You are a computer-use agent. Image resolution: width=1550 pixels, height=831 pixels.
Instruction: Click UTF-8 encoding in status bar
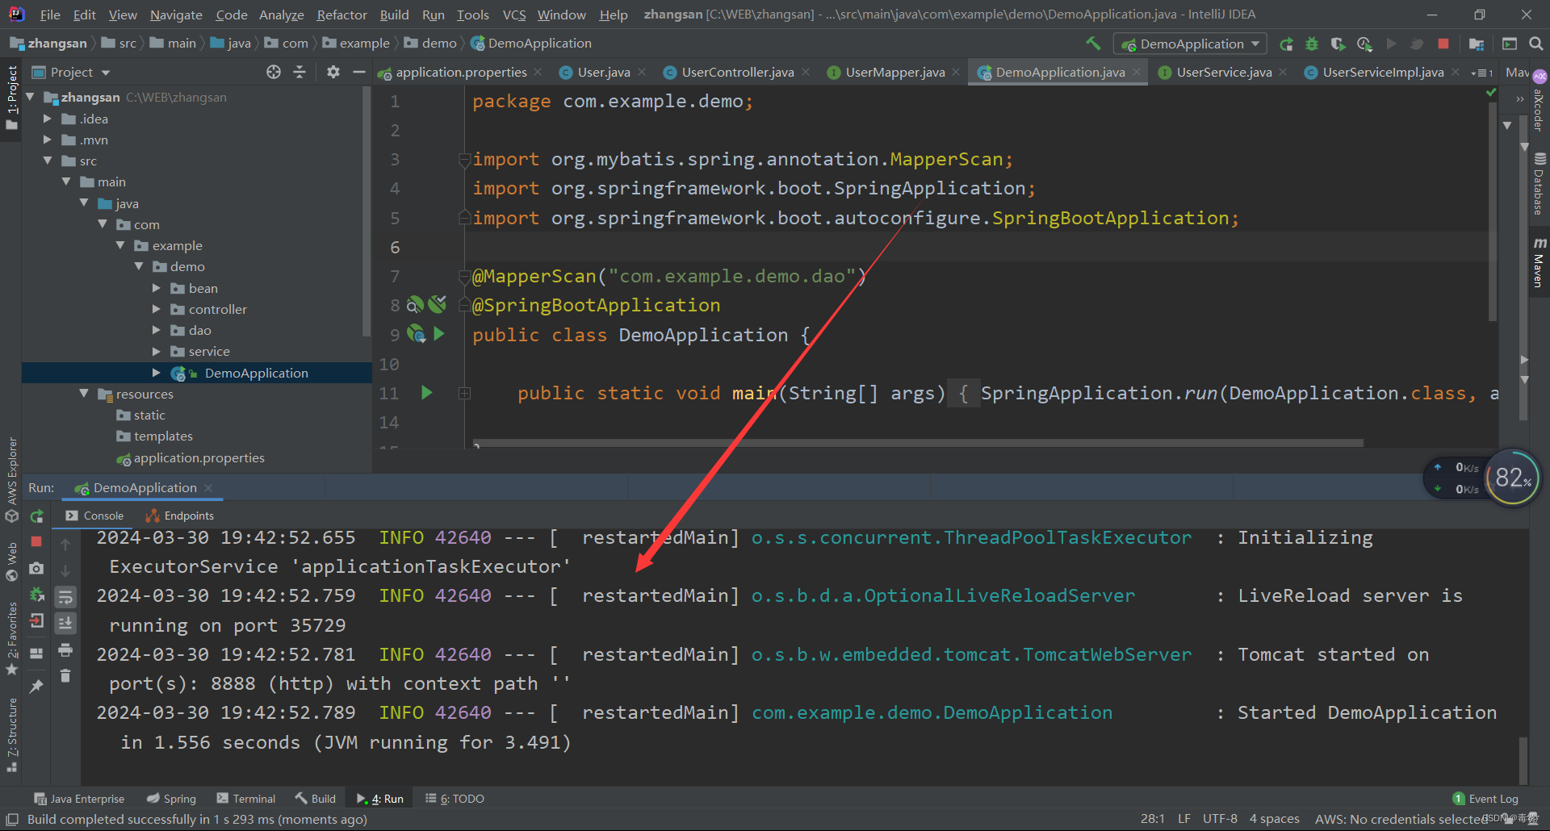tap(1220, 819)
